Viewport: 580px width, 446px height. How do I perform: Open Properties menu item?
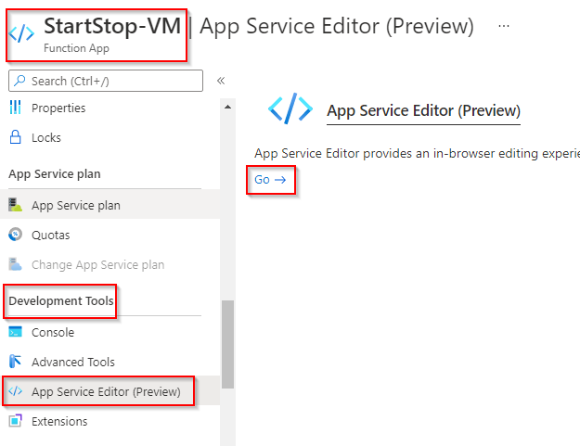click(58, 108)
